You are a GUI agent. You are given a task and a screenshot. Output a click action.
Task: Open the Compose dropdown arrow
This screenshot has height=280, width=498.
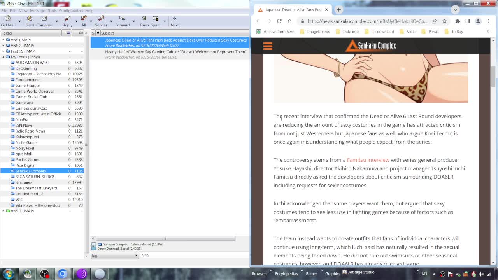56,21
